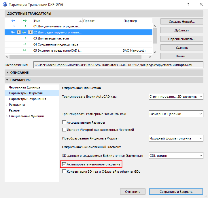
Task: Select translator 01 Для дальнейшего редакти...
Action: (x=78, y=26)
